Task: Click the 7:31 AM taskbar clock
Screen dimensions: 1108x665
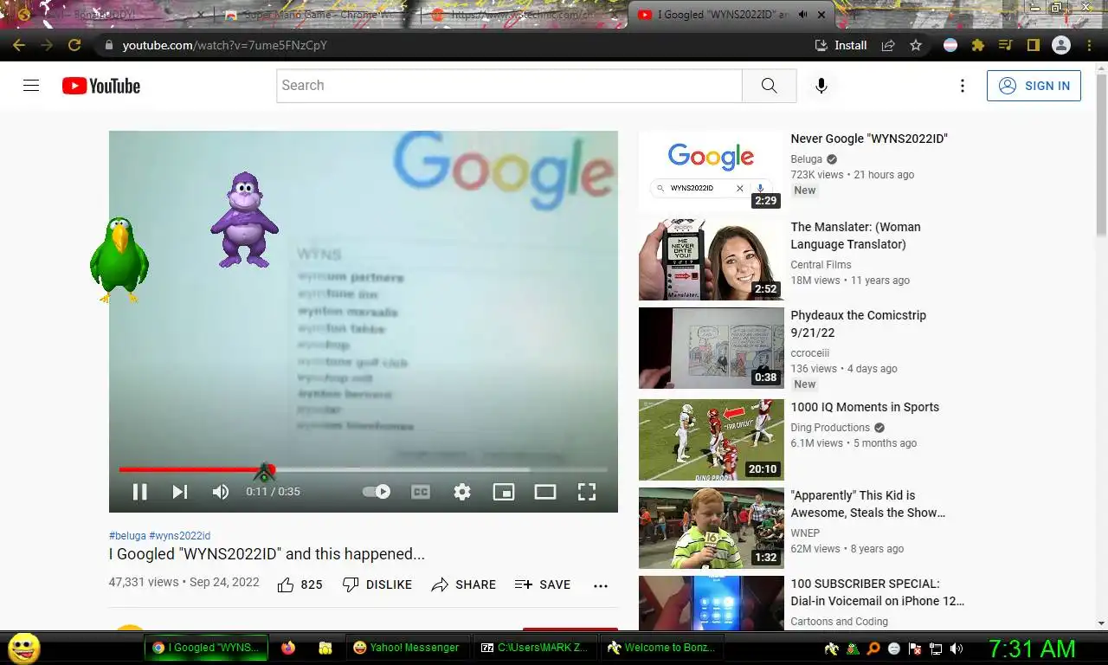Action: pyautogui.click(x=1032, y=649)
